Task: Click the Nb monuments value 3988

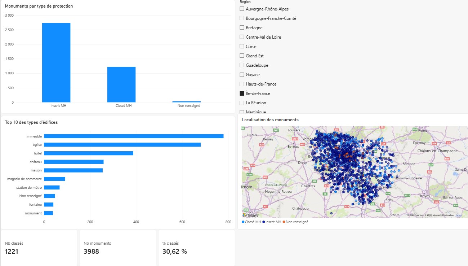Action: pos(91,252)
